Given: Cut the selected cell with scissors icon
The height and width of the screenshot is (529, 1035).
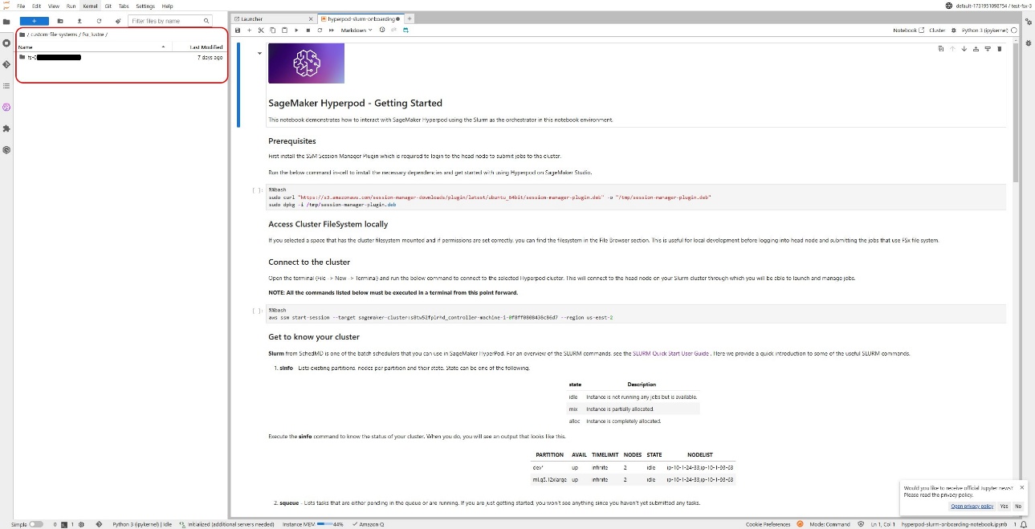Looking at the screenshot, I should 261,31.
